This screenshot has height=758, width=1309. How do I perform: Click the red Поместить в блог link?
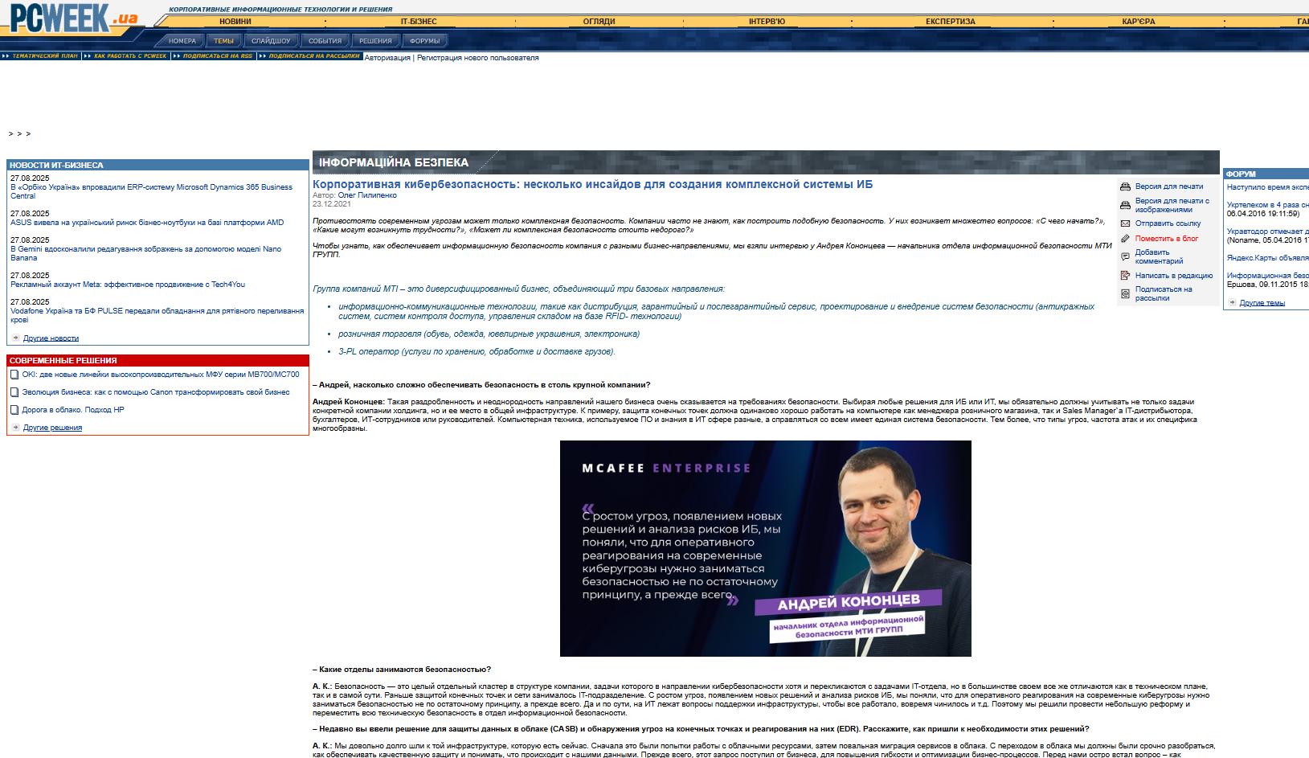pyautogui.click(x=1167, y=239)
